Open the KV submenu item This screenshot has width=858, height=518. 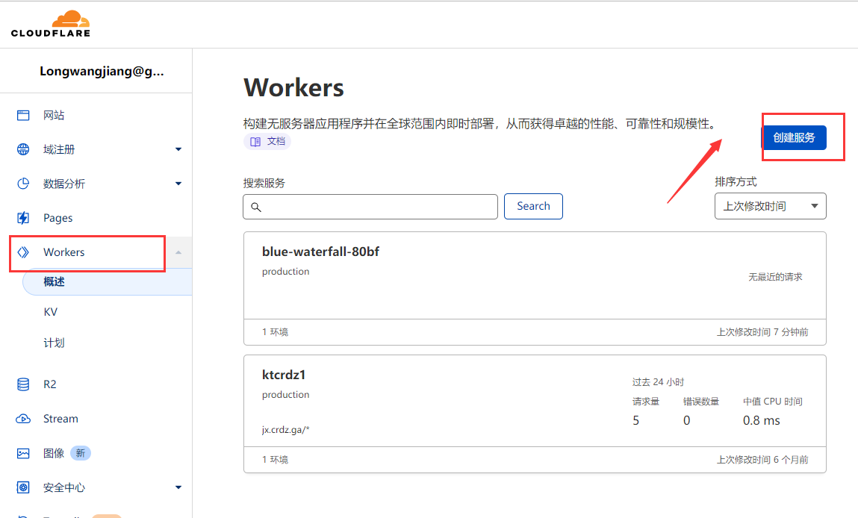click(51, 312)
